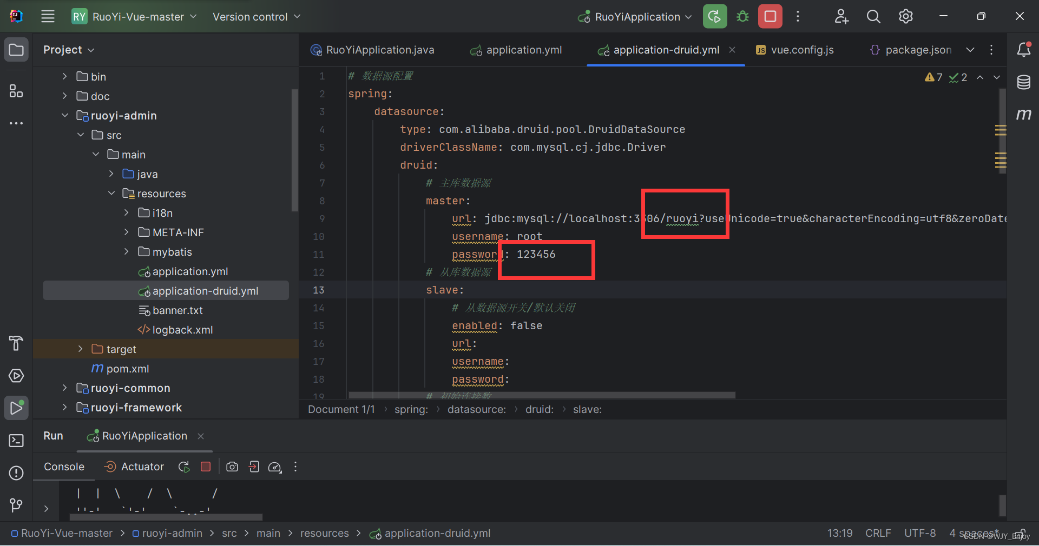
Task: Switch to the package.json tab
Action: click(911, 50)
